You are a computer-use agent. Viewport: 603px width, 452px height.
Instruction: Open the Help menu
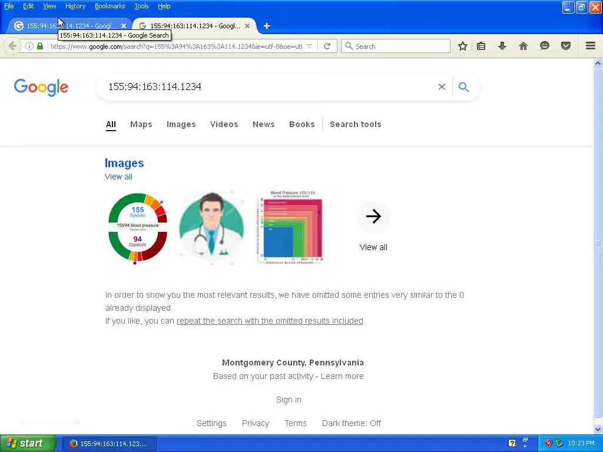164,6
